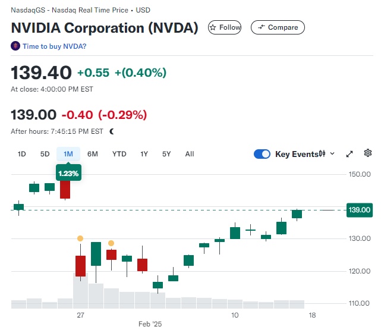
Task: Expand chart to full screen
Action: (x=349, y=154)
